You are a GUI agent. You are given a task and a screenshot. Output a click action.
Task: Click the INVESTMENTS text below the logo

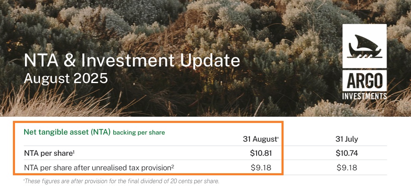[364, 96]
